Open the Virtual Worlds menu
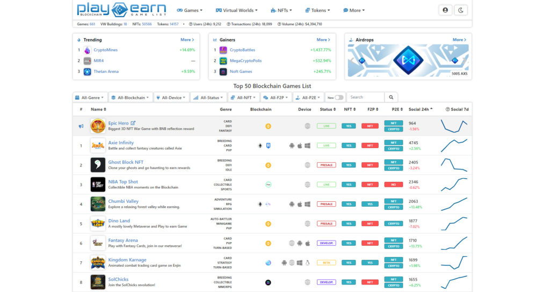550x292 pixels. click(x=236, y=10)
